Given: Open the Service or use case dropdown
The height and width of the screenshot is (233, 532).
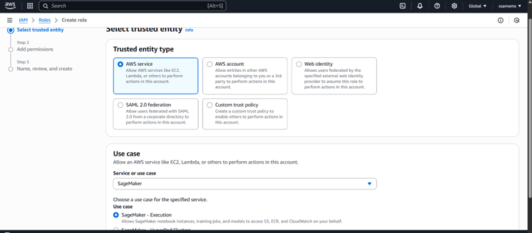Looking at the screenshot, I should (x=244, y=184).
